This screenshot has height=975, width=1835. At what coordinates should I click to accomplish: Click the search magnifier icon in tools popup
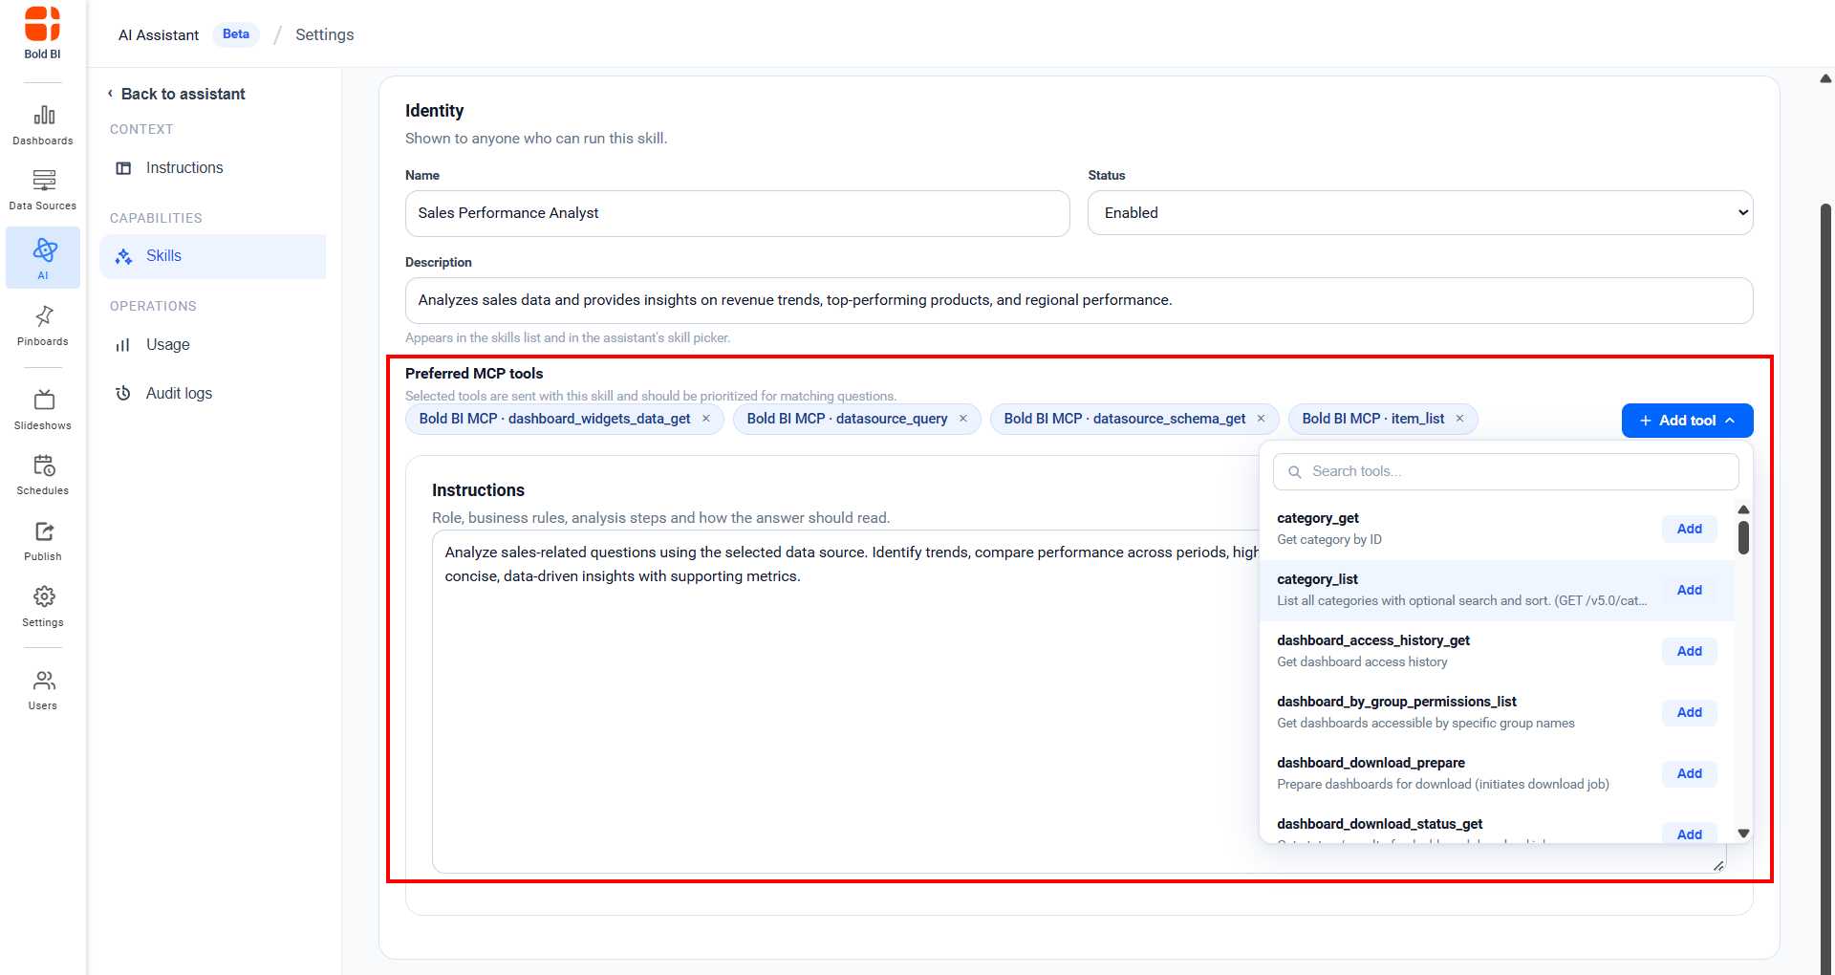[1295, 472]
